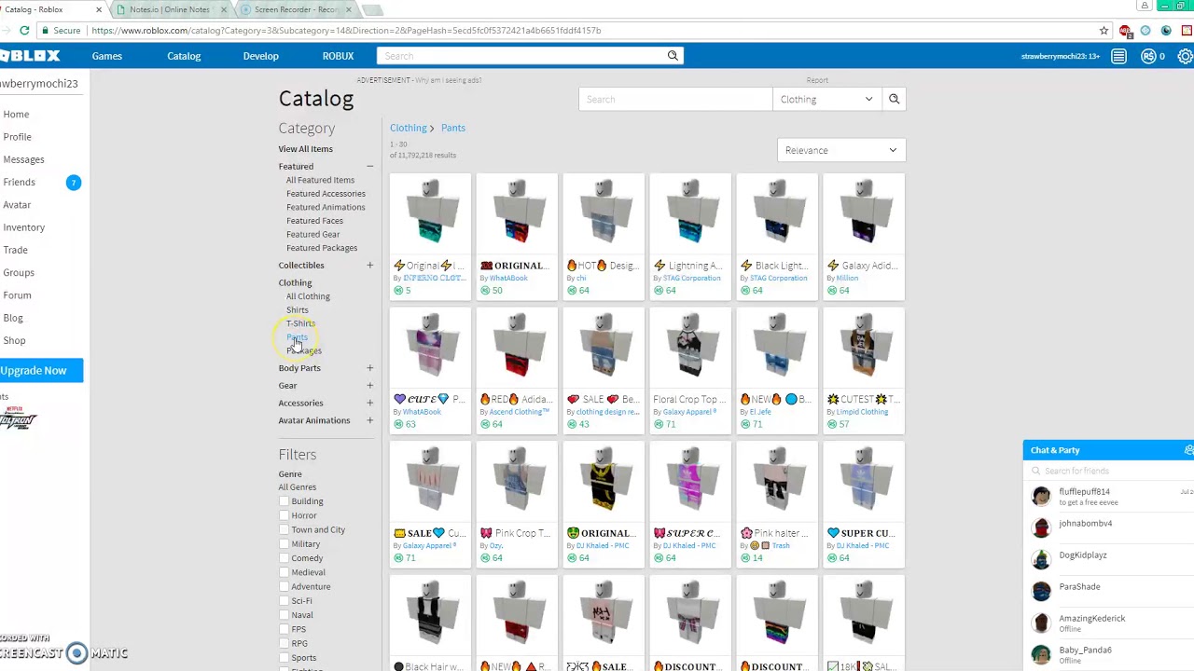
Task: Open the Floral Crop Top item thumbnail
Action: 690,349
